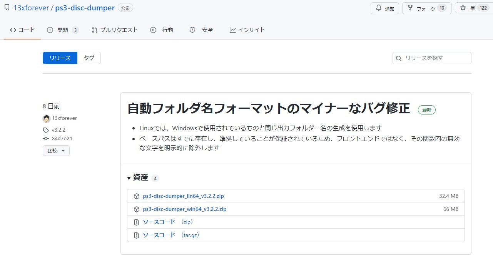Open the 比較 dropdown
This screenshot has width=493, height=267.
56,151
